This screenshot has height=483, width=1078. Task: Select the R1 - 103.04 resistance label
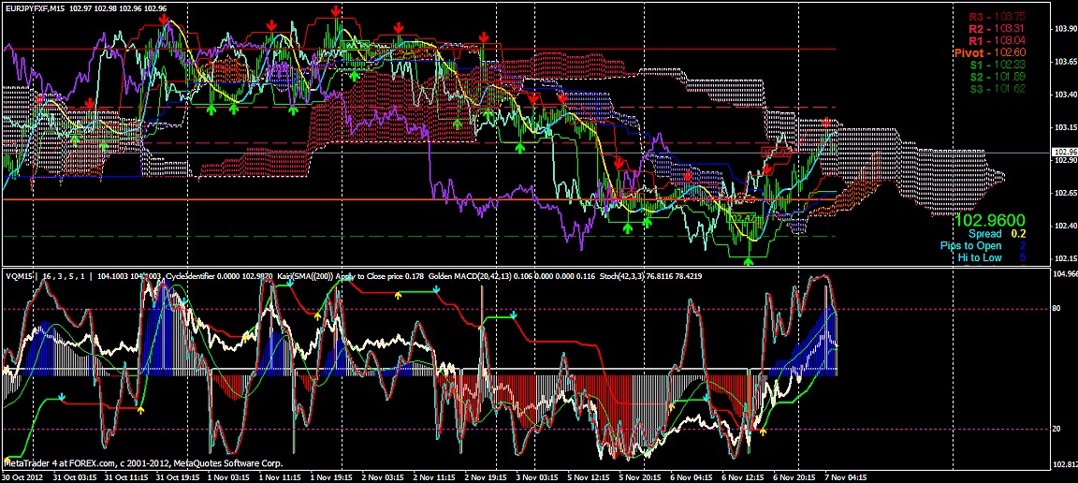(997, 40)
